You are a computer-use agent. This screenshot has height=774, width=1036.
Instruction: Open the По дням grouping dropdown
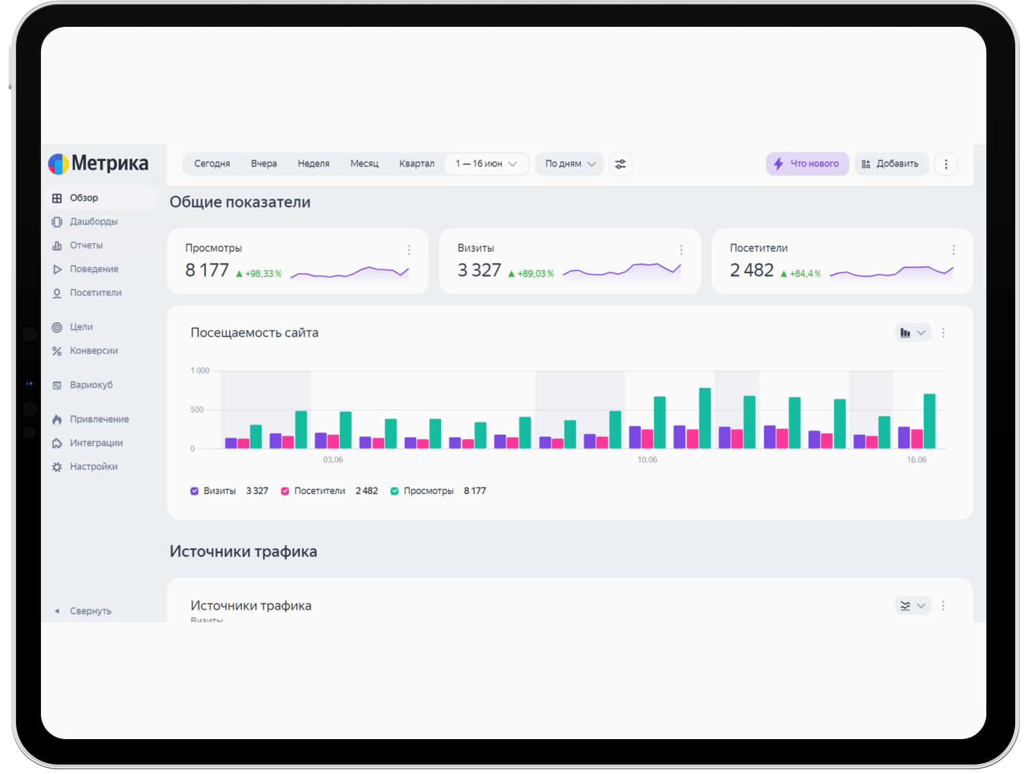[x=569, y=164]
